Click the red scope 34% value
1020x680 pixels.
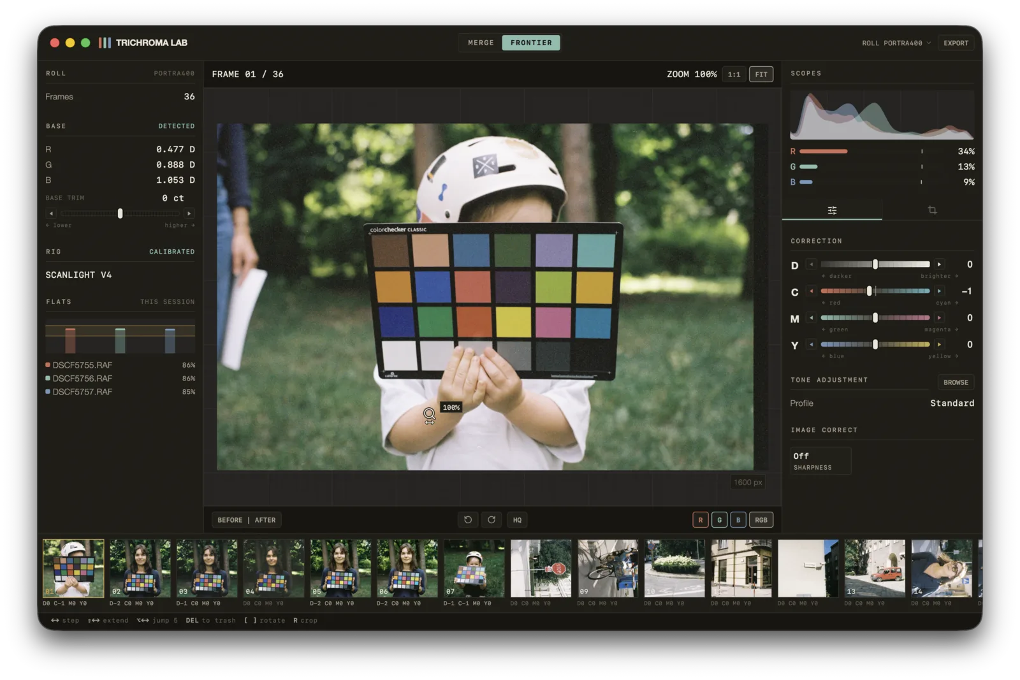[966, 152]
